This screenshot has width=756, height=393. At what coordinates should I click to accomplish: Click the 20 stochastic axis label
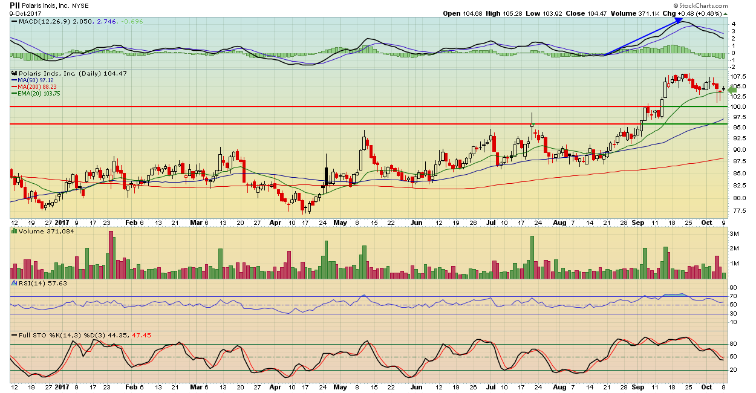(734, 370)
